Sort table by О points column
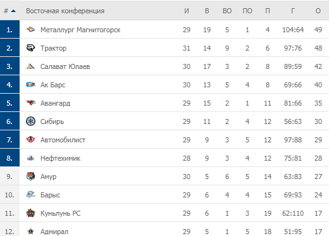This screenshot has width=329, height=236. tap(318, 11)
